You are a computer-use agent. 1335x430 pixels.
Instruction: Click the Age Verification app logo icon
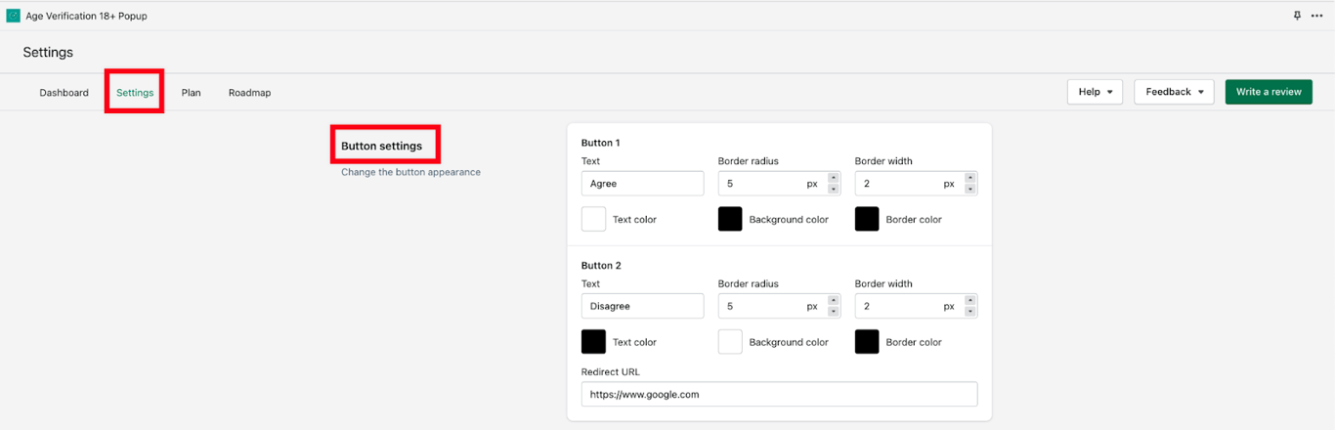pyautogui.click(x=13, y=16)
